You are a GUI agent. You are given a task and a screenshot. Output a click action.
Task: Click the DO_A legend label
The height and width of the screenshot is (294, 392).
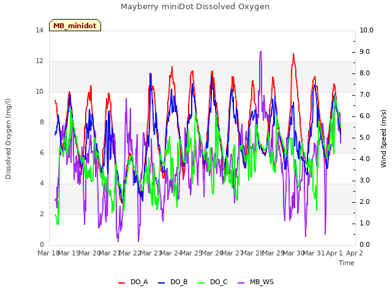pos(139,282)
